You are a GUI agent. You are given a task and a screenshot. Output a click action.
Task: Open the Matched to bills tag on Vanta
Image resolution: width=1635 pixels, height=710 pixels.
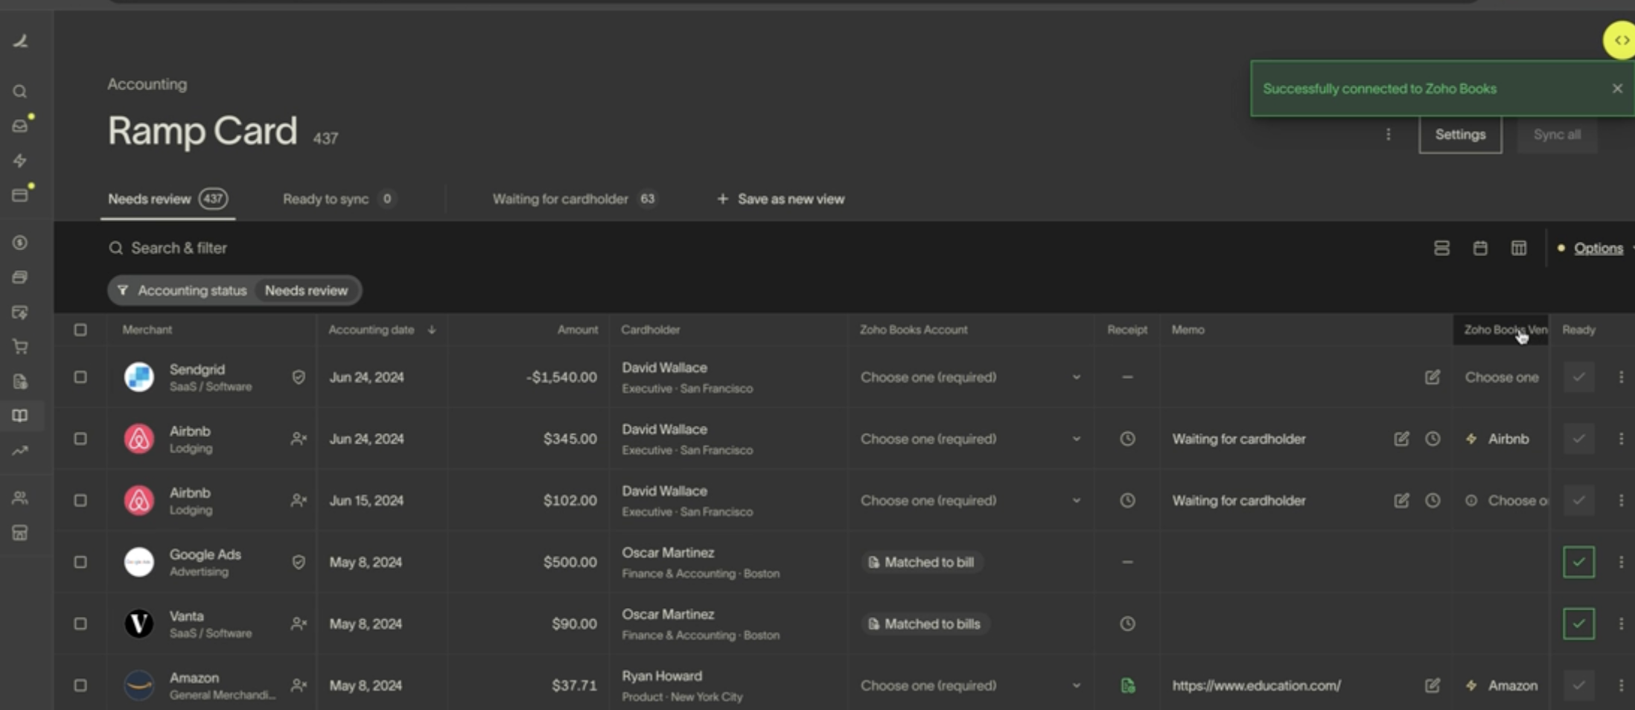coord(925,624)
